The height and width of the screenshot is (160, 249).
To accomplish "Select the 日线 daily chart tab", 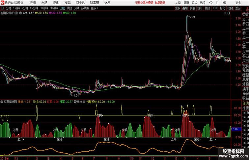I will [62, 8].
